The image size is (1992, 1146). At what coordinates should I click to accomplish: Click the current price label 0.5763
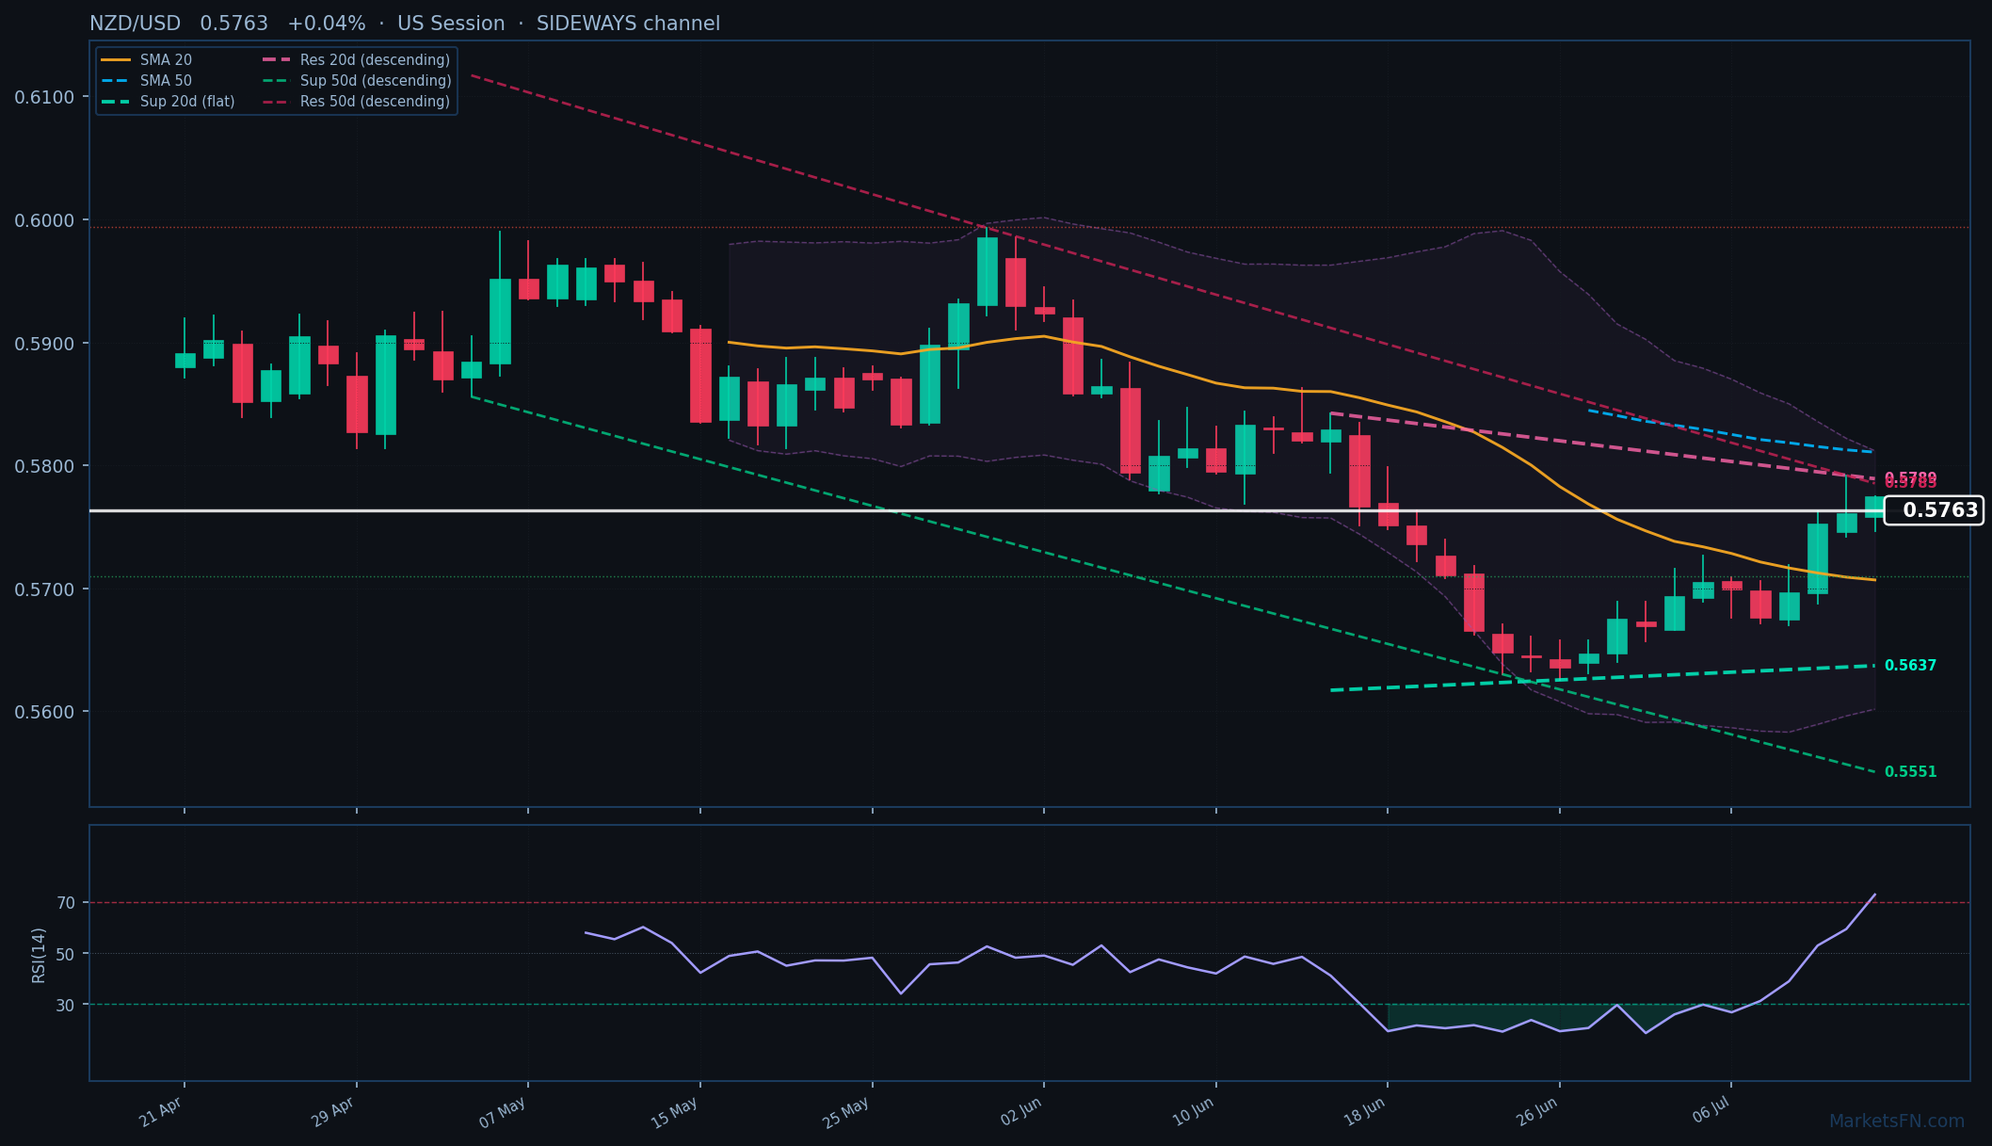[x=1934, y=510]
